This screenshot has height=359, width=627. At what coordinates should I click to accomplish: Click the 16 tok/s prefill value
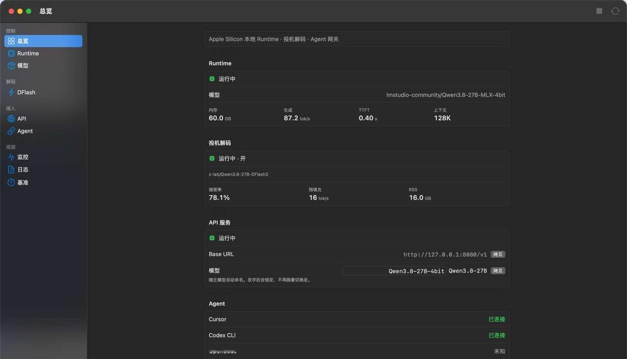coord(319,198)
